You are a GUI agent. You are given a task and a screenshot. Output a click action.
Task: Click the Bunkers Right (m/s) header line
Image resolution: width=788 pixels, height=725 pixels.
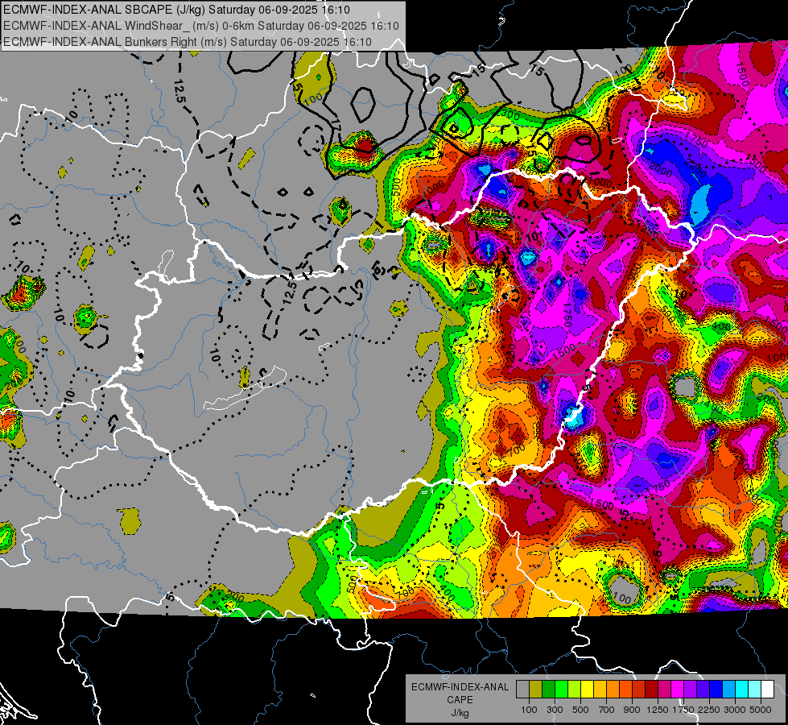[188, 42]
